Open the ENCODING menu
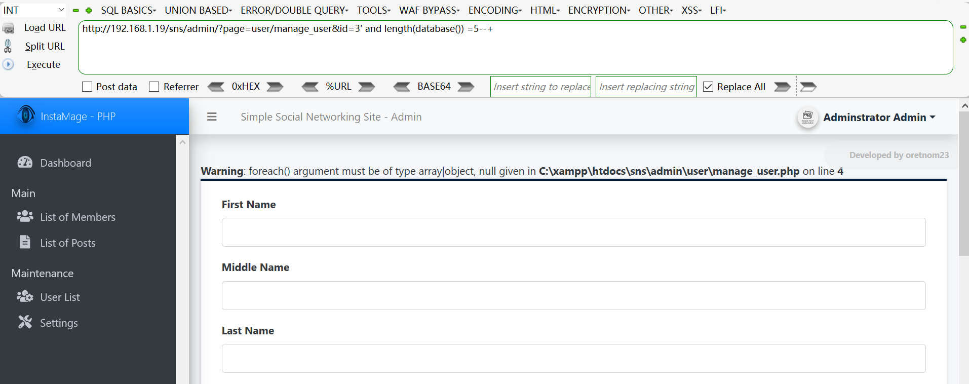Viewport: 969px width, 384px height. (495, 10)
